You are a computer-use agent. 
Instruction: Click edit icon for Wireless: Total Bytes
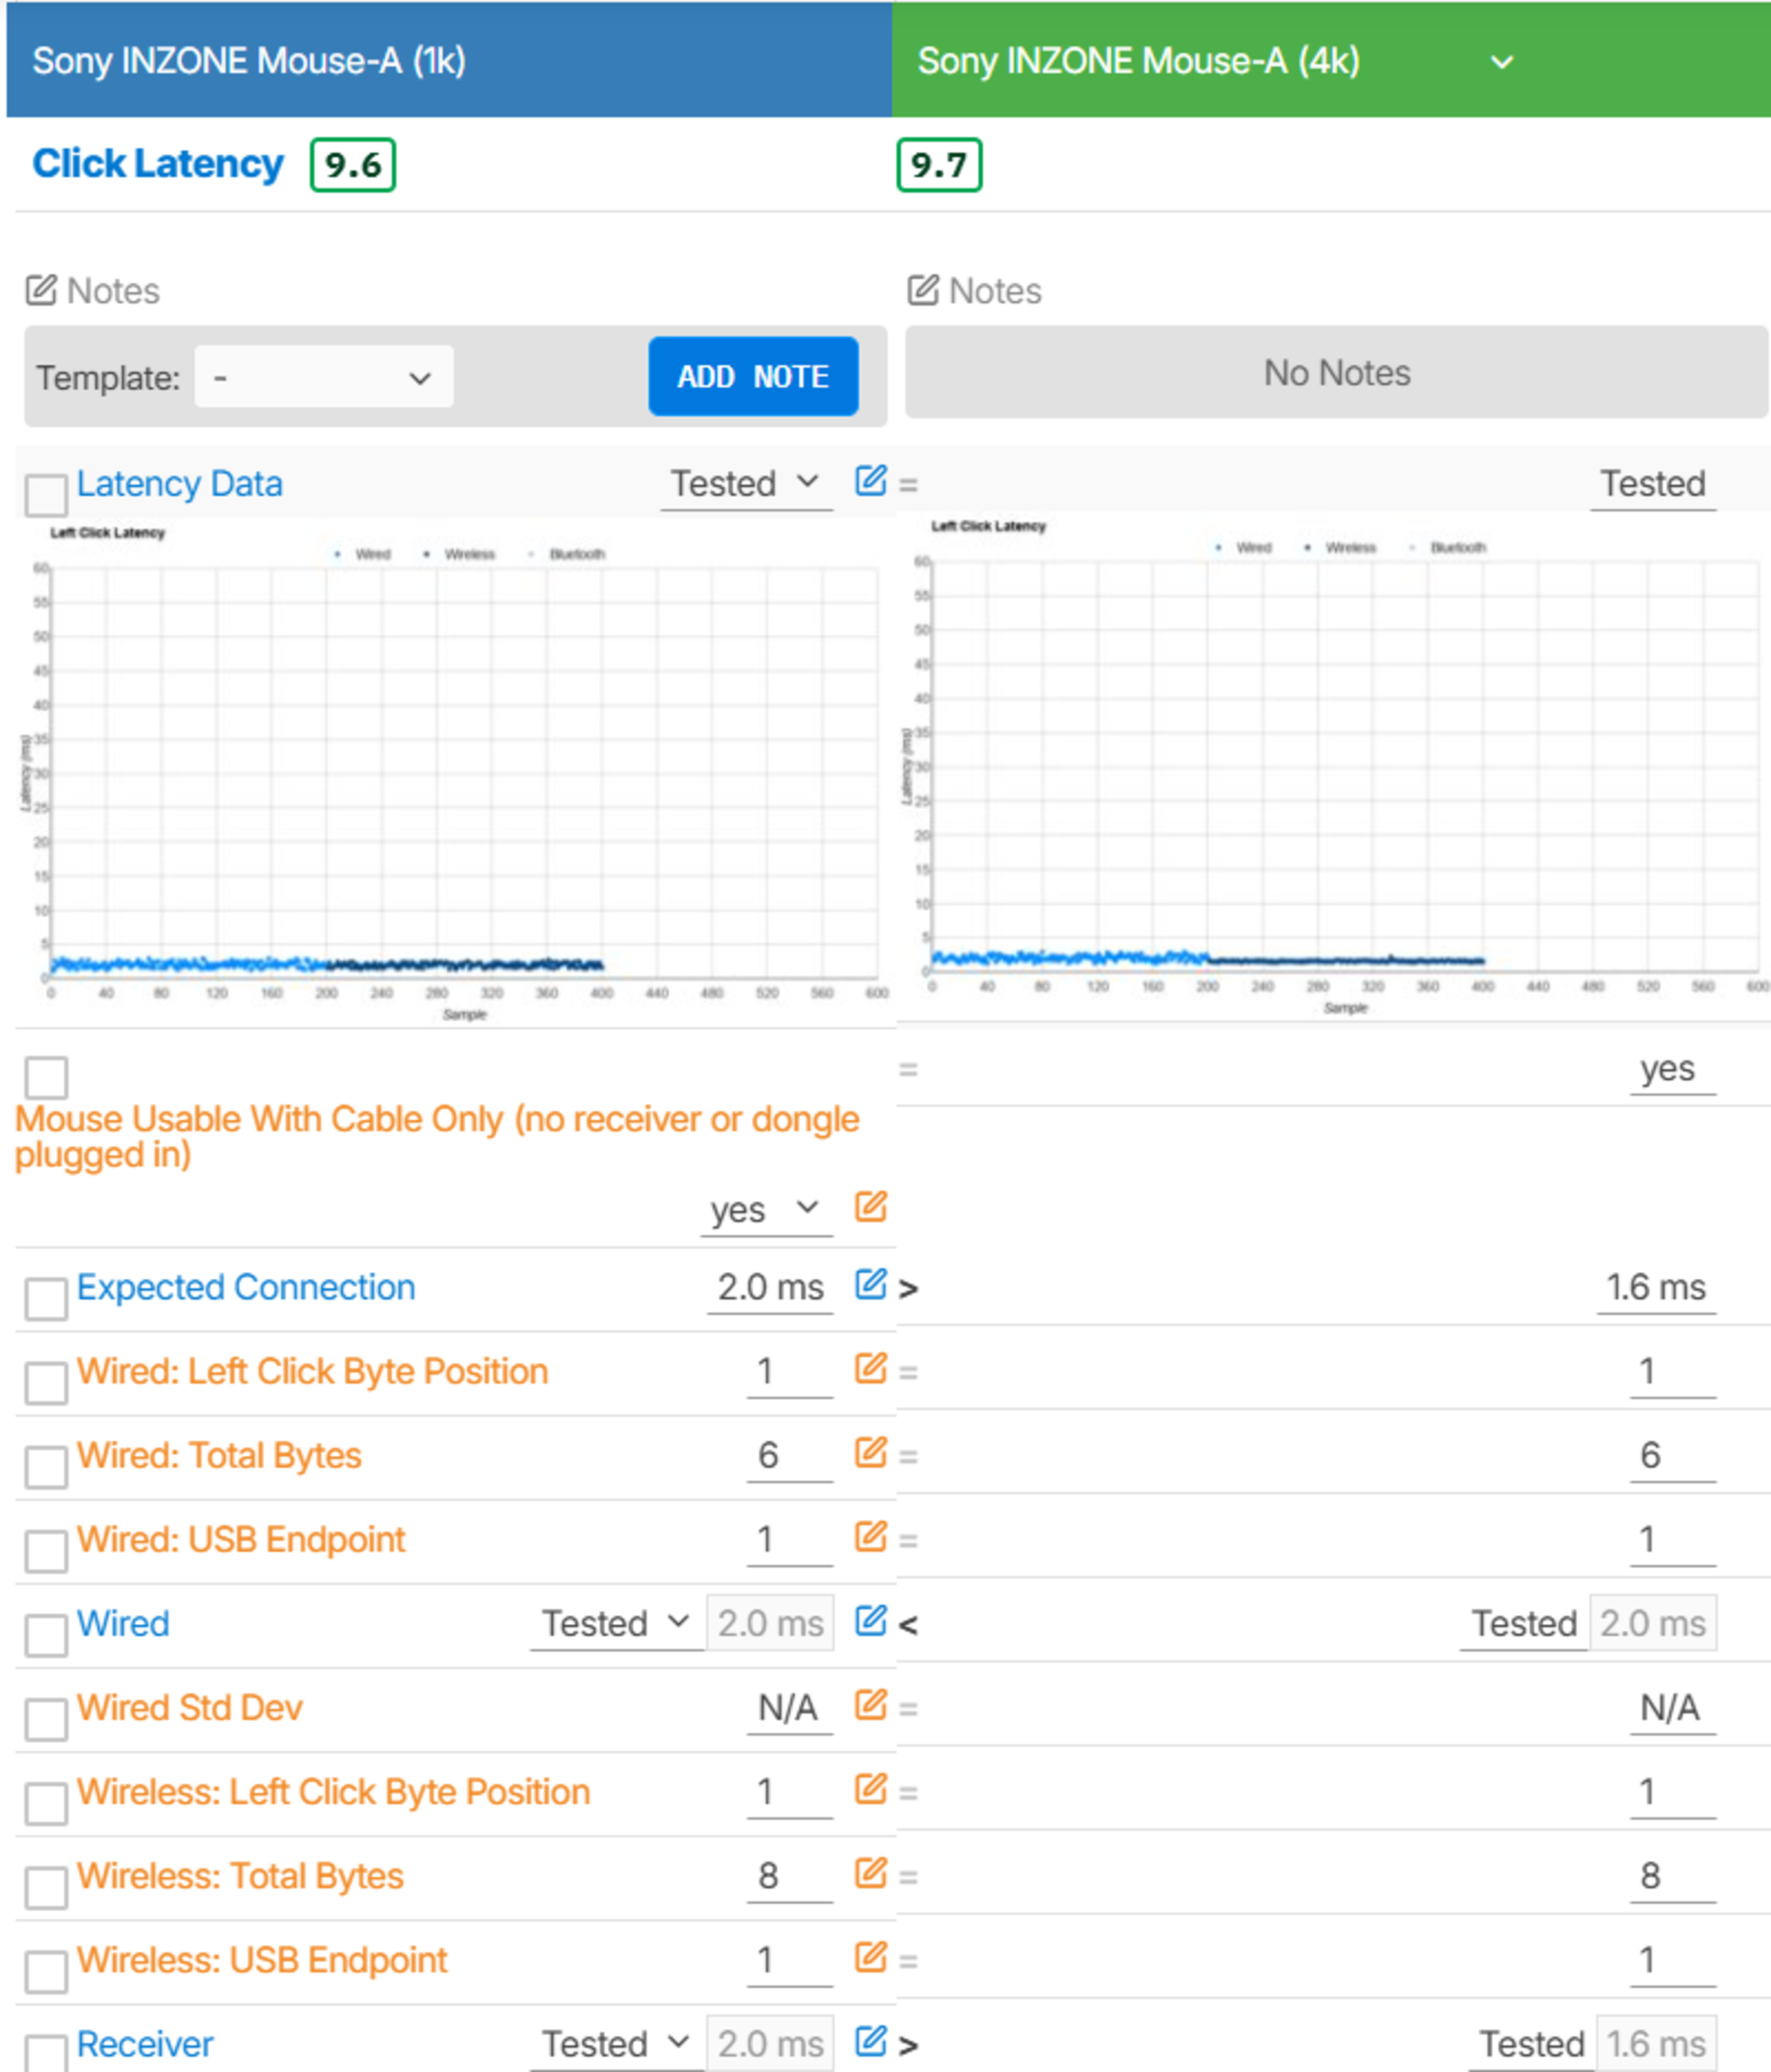pyautogui.click(x=870, y=1872)
